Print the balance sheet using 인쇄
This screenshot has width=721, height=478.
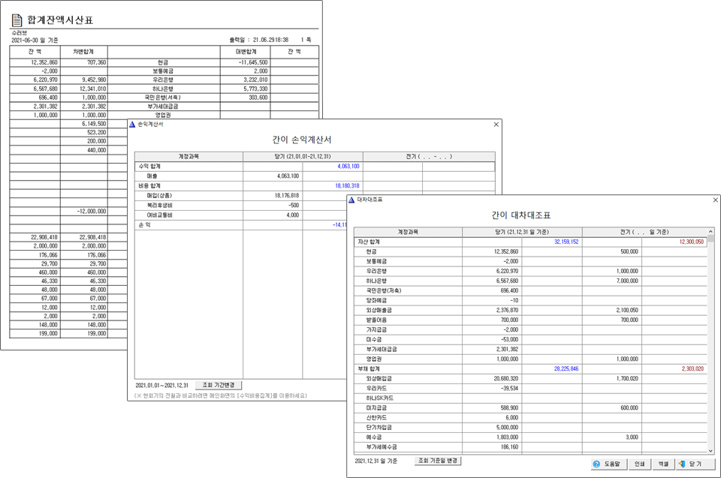[640, 464]
